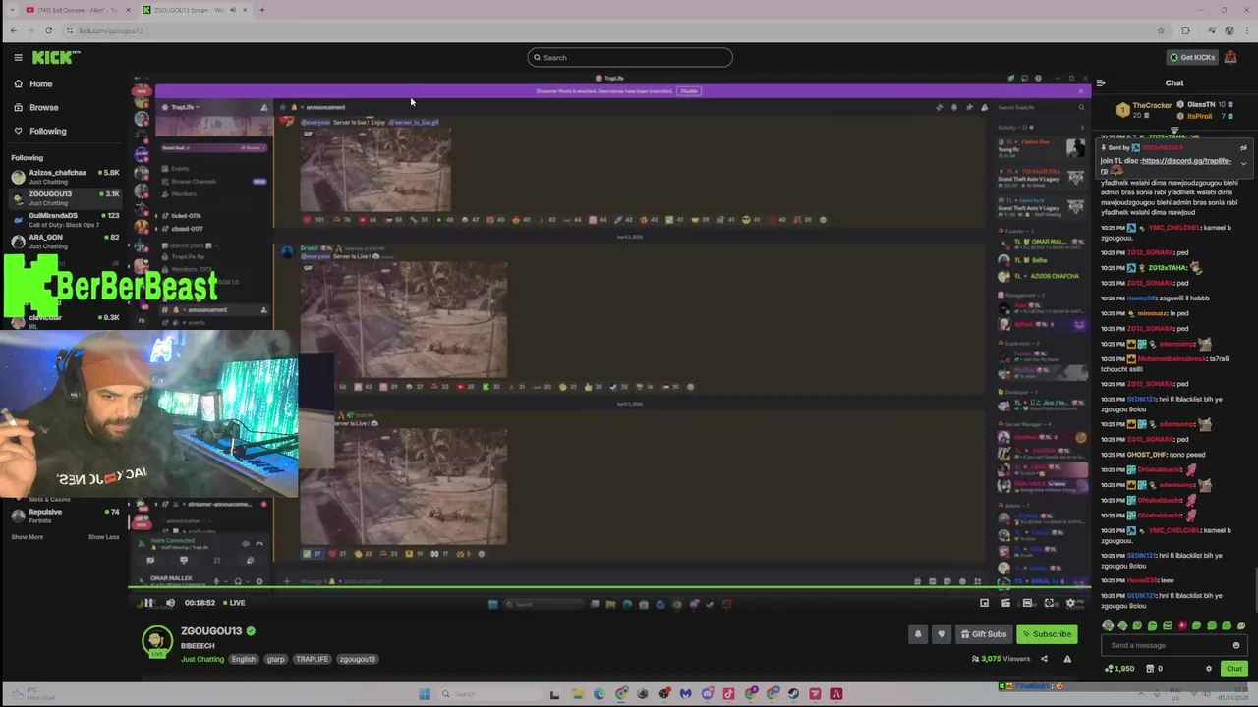
Task: Open ZGOUGOU13 channel avatar
Action: pos(156,642)
